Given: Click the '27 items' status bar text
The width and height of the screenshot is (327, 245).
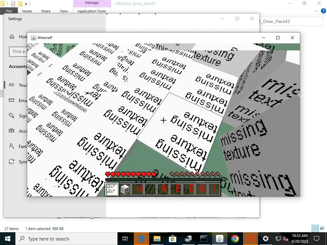Looking at the screenshot, I should click(11, 228).
